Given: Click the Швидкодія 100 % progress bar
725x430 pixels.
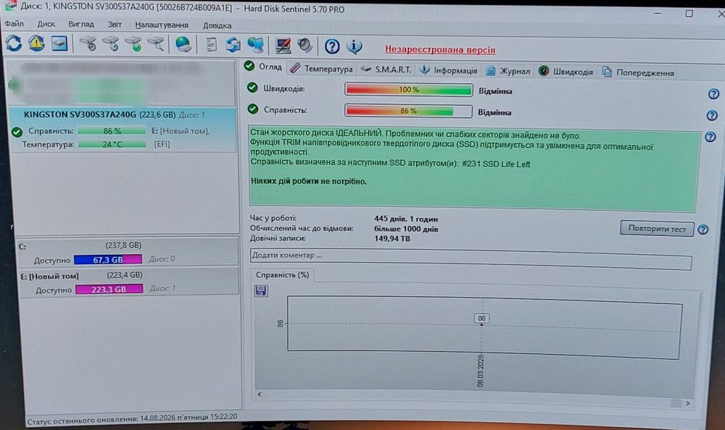Looking at the screenshot, I should (409, 90).
